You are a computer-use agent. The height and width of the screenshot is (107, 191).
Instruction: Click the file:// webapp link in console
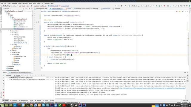[152, 88]
